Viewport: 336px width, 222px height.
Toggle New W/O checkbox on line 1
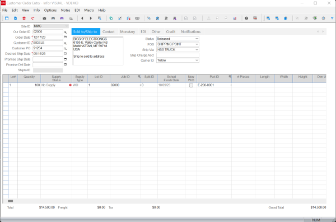click(191, 85)
